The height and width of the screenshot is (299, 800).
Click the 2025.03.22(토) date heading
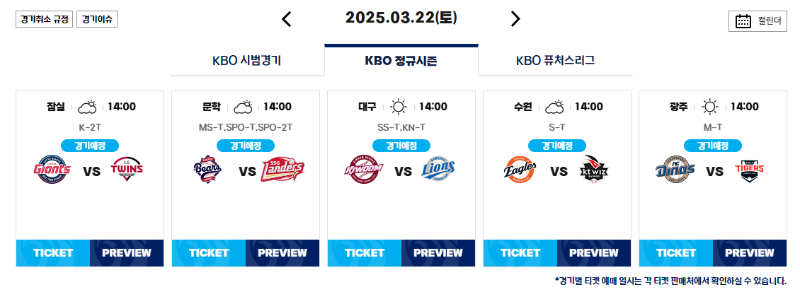[401, 18]
